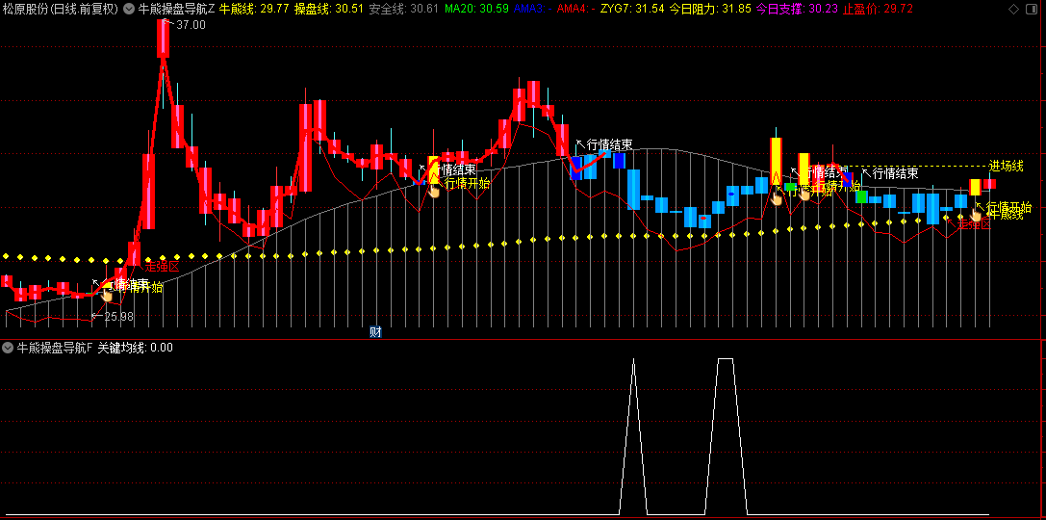Click the white 行情结束 label above the blue candles
The width and height of the screenshot is (1046, 520).
click(609, 144)
